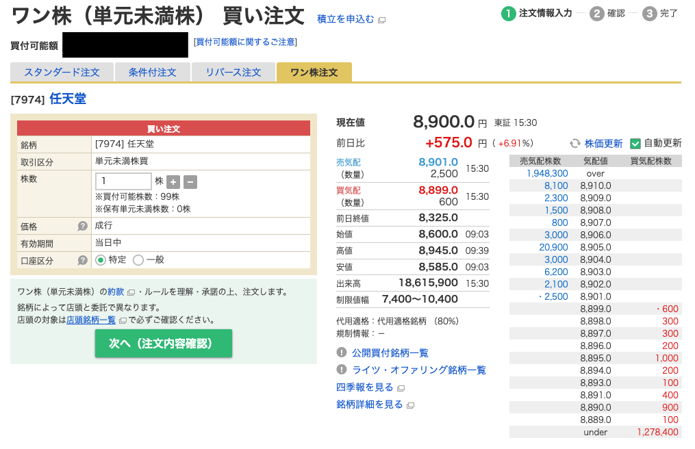The height and width of the screenshot is (449, 695).
Task: Click the under quantity 1,278,400
Action: click(x=658, y=432)
